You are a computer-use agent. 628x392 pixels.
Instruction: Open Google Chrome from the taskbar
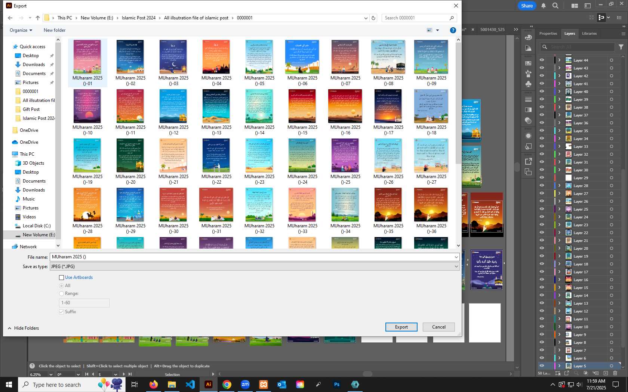227,384
